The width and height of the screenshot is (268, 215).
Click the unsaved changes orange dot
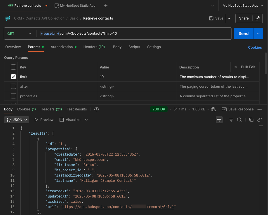[x=46, y=6]
